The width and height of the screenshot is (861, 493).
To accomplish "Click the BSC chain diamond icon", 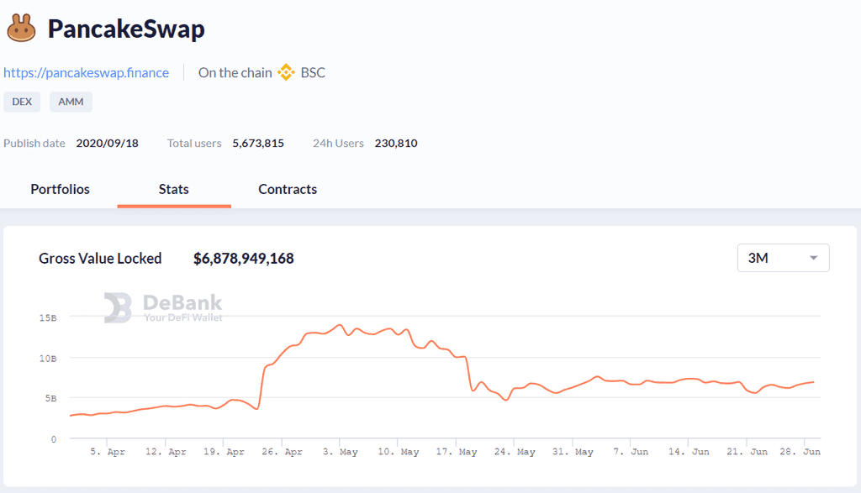I will click(286, 72).
